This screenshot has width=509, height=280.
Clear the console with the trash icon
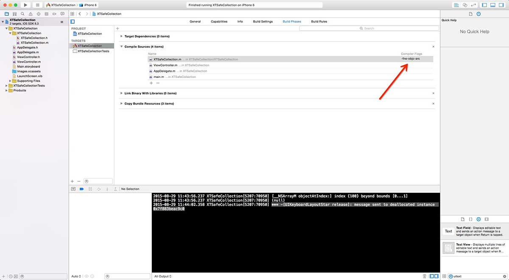[425, 276]
